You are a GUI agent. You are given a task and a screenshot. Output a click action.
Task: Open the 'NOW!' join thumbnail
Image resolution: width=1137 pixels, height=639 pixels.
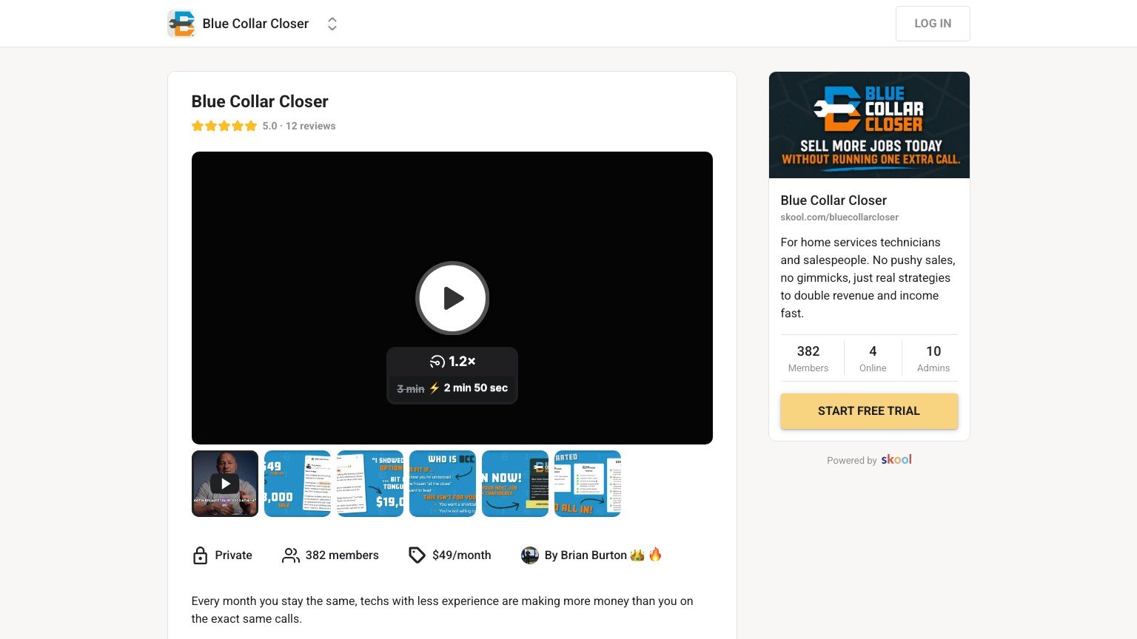(515, 484)
